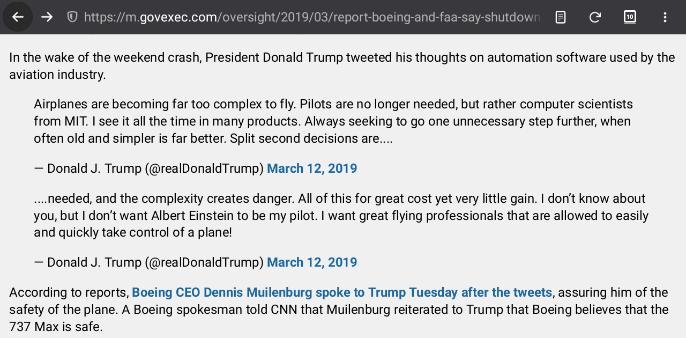This screenshot has width=686, height=338.
Task: Click the tweet starting 'Airplanes are becoming far too complex'
Action: [333, 121]
